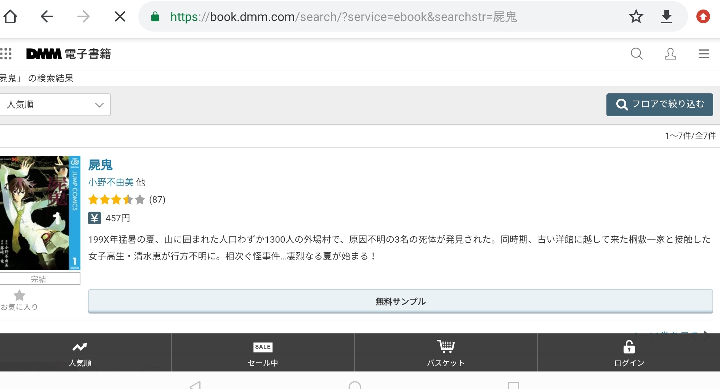720x389 pixels.
Task: Expand the 人気順 sort dropdown
Action: pyautogui.click(x=55, y=105)
